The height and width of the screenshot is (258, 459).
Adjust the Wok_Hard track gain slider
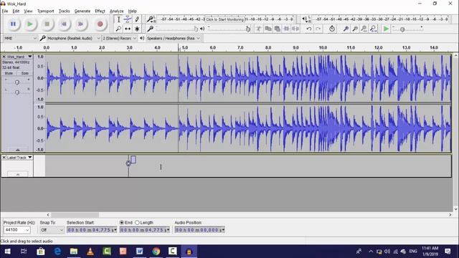coord(17,82)
